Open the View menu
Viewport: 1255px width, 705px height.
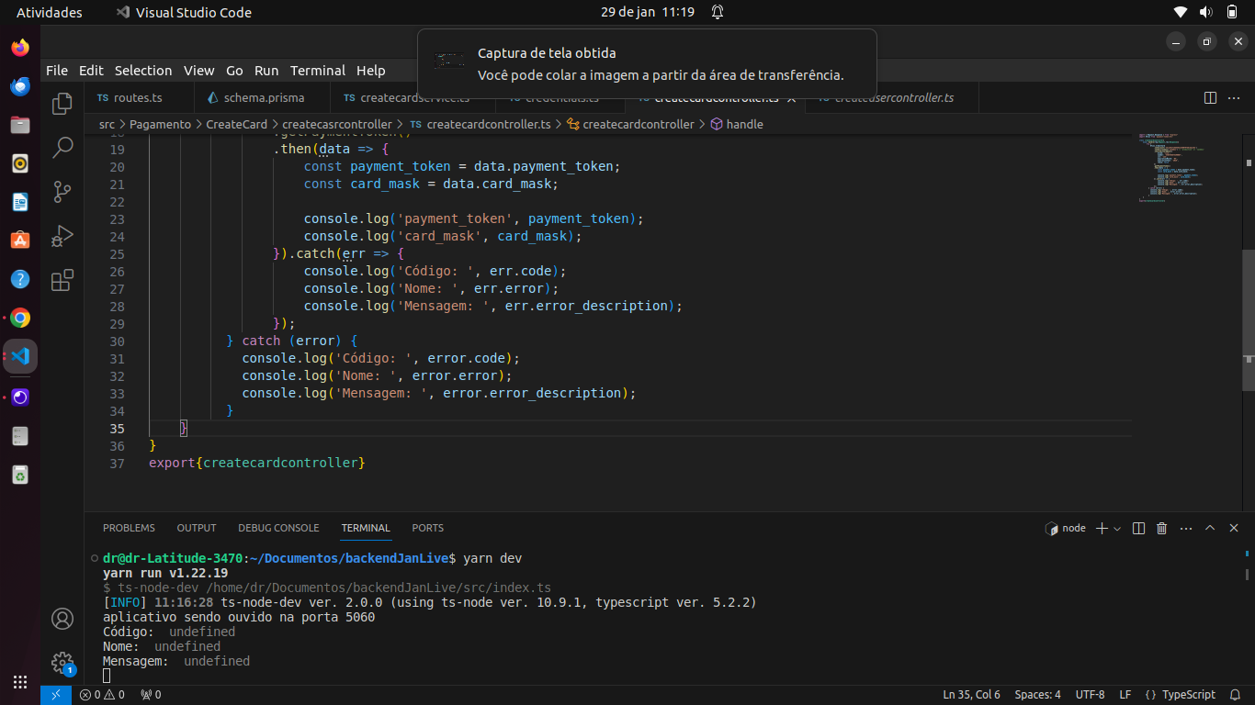tap(198, 71)
